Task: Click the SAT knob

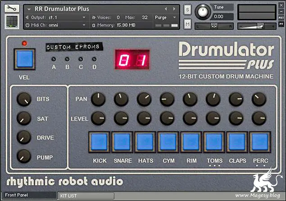Action: click(24, 118)
